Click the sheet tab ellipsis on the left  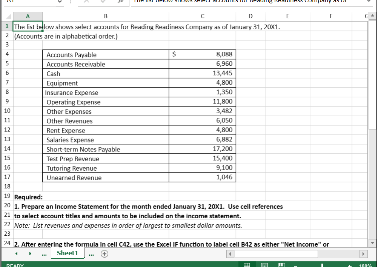(44, 254)
